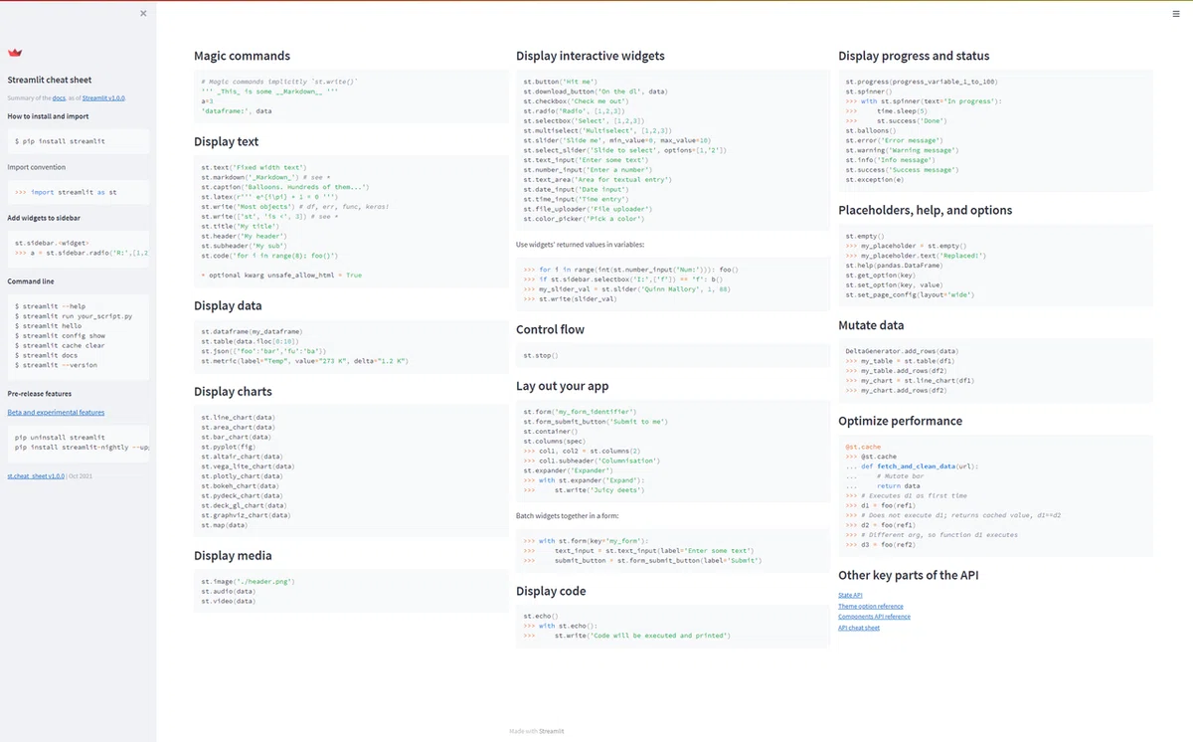The image size is (1193, 742).
Task: Open the 'docs' link in the sidebar summary
Action: pos(59,98)
